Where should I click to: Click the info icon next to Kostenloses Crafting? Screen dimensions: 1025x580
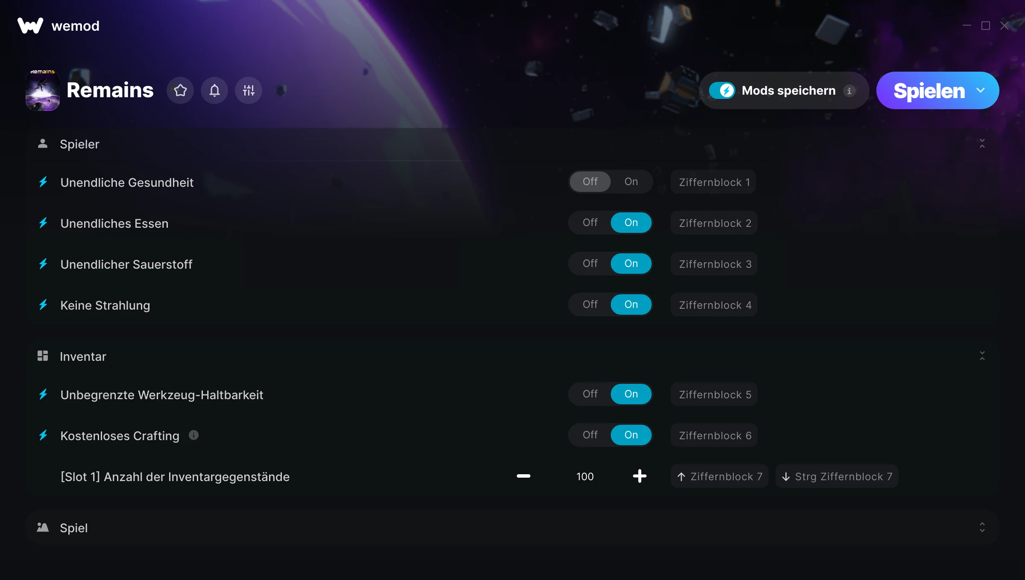pyautogui.click(x=193, y=435)
